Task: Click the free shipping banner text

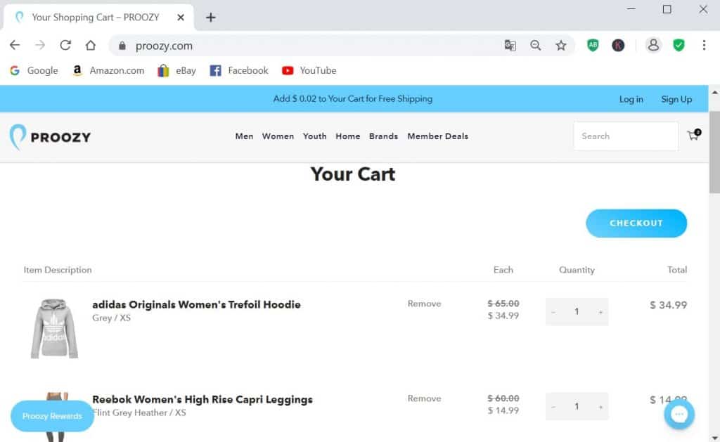Action: [x=353, y=98]
